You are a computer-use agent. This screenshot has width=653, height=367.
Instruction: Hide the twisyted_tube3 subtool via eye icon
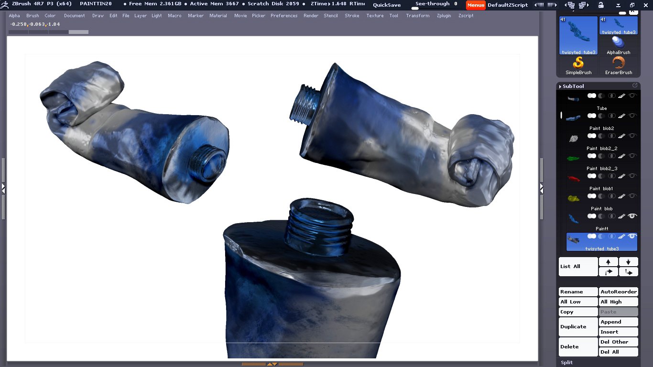[632, 236]
